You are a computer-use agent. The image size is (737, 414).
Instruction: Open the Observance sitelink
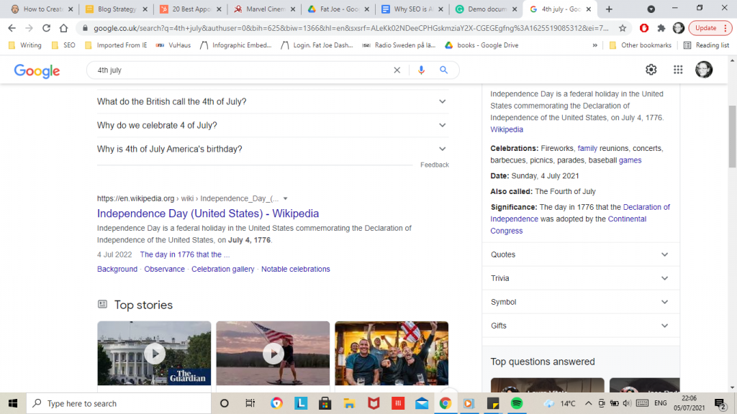click(165, 269)
